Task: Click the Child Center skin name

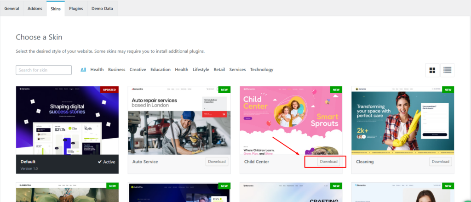Action: (257, 162)
